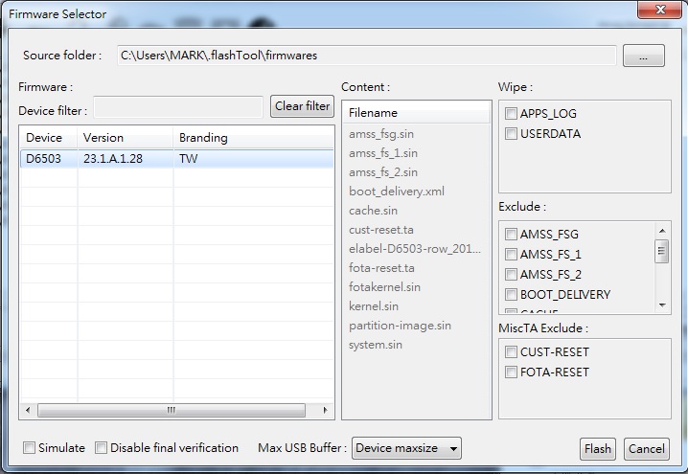Check Disable final verification option
688x474 pixels.
[x=101, y=448]
